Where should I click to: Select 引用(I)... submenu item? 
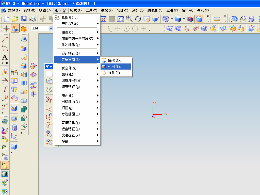pyautogui.click(x=116, y=67)
